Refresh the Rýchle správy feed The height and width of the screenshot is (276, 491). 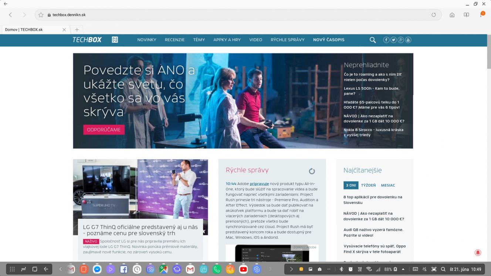pyautogui.click(x=312, y=171)
